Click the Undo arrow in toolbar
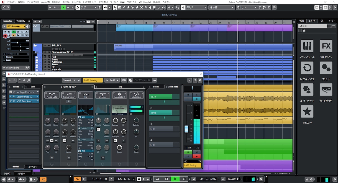 pos(4,7)
